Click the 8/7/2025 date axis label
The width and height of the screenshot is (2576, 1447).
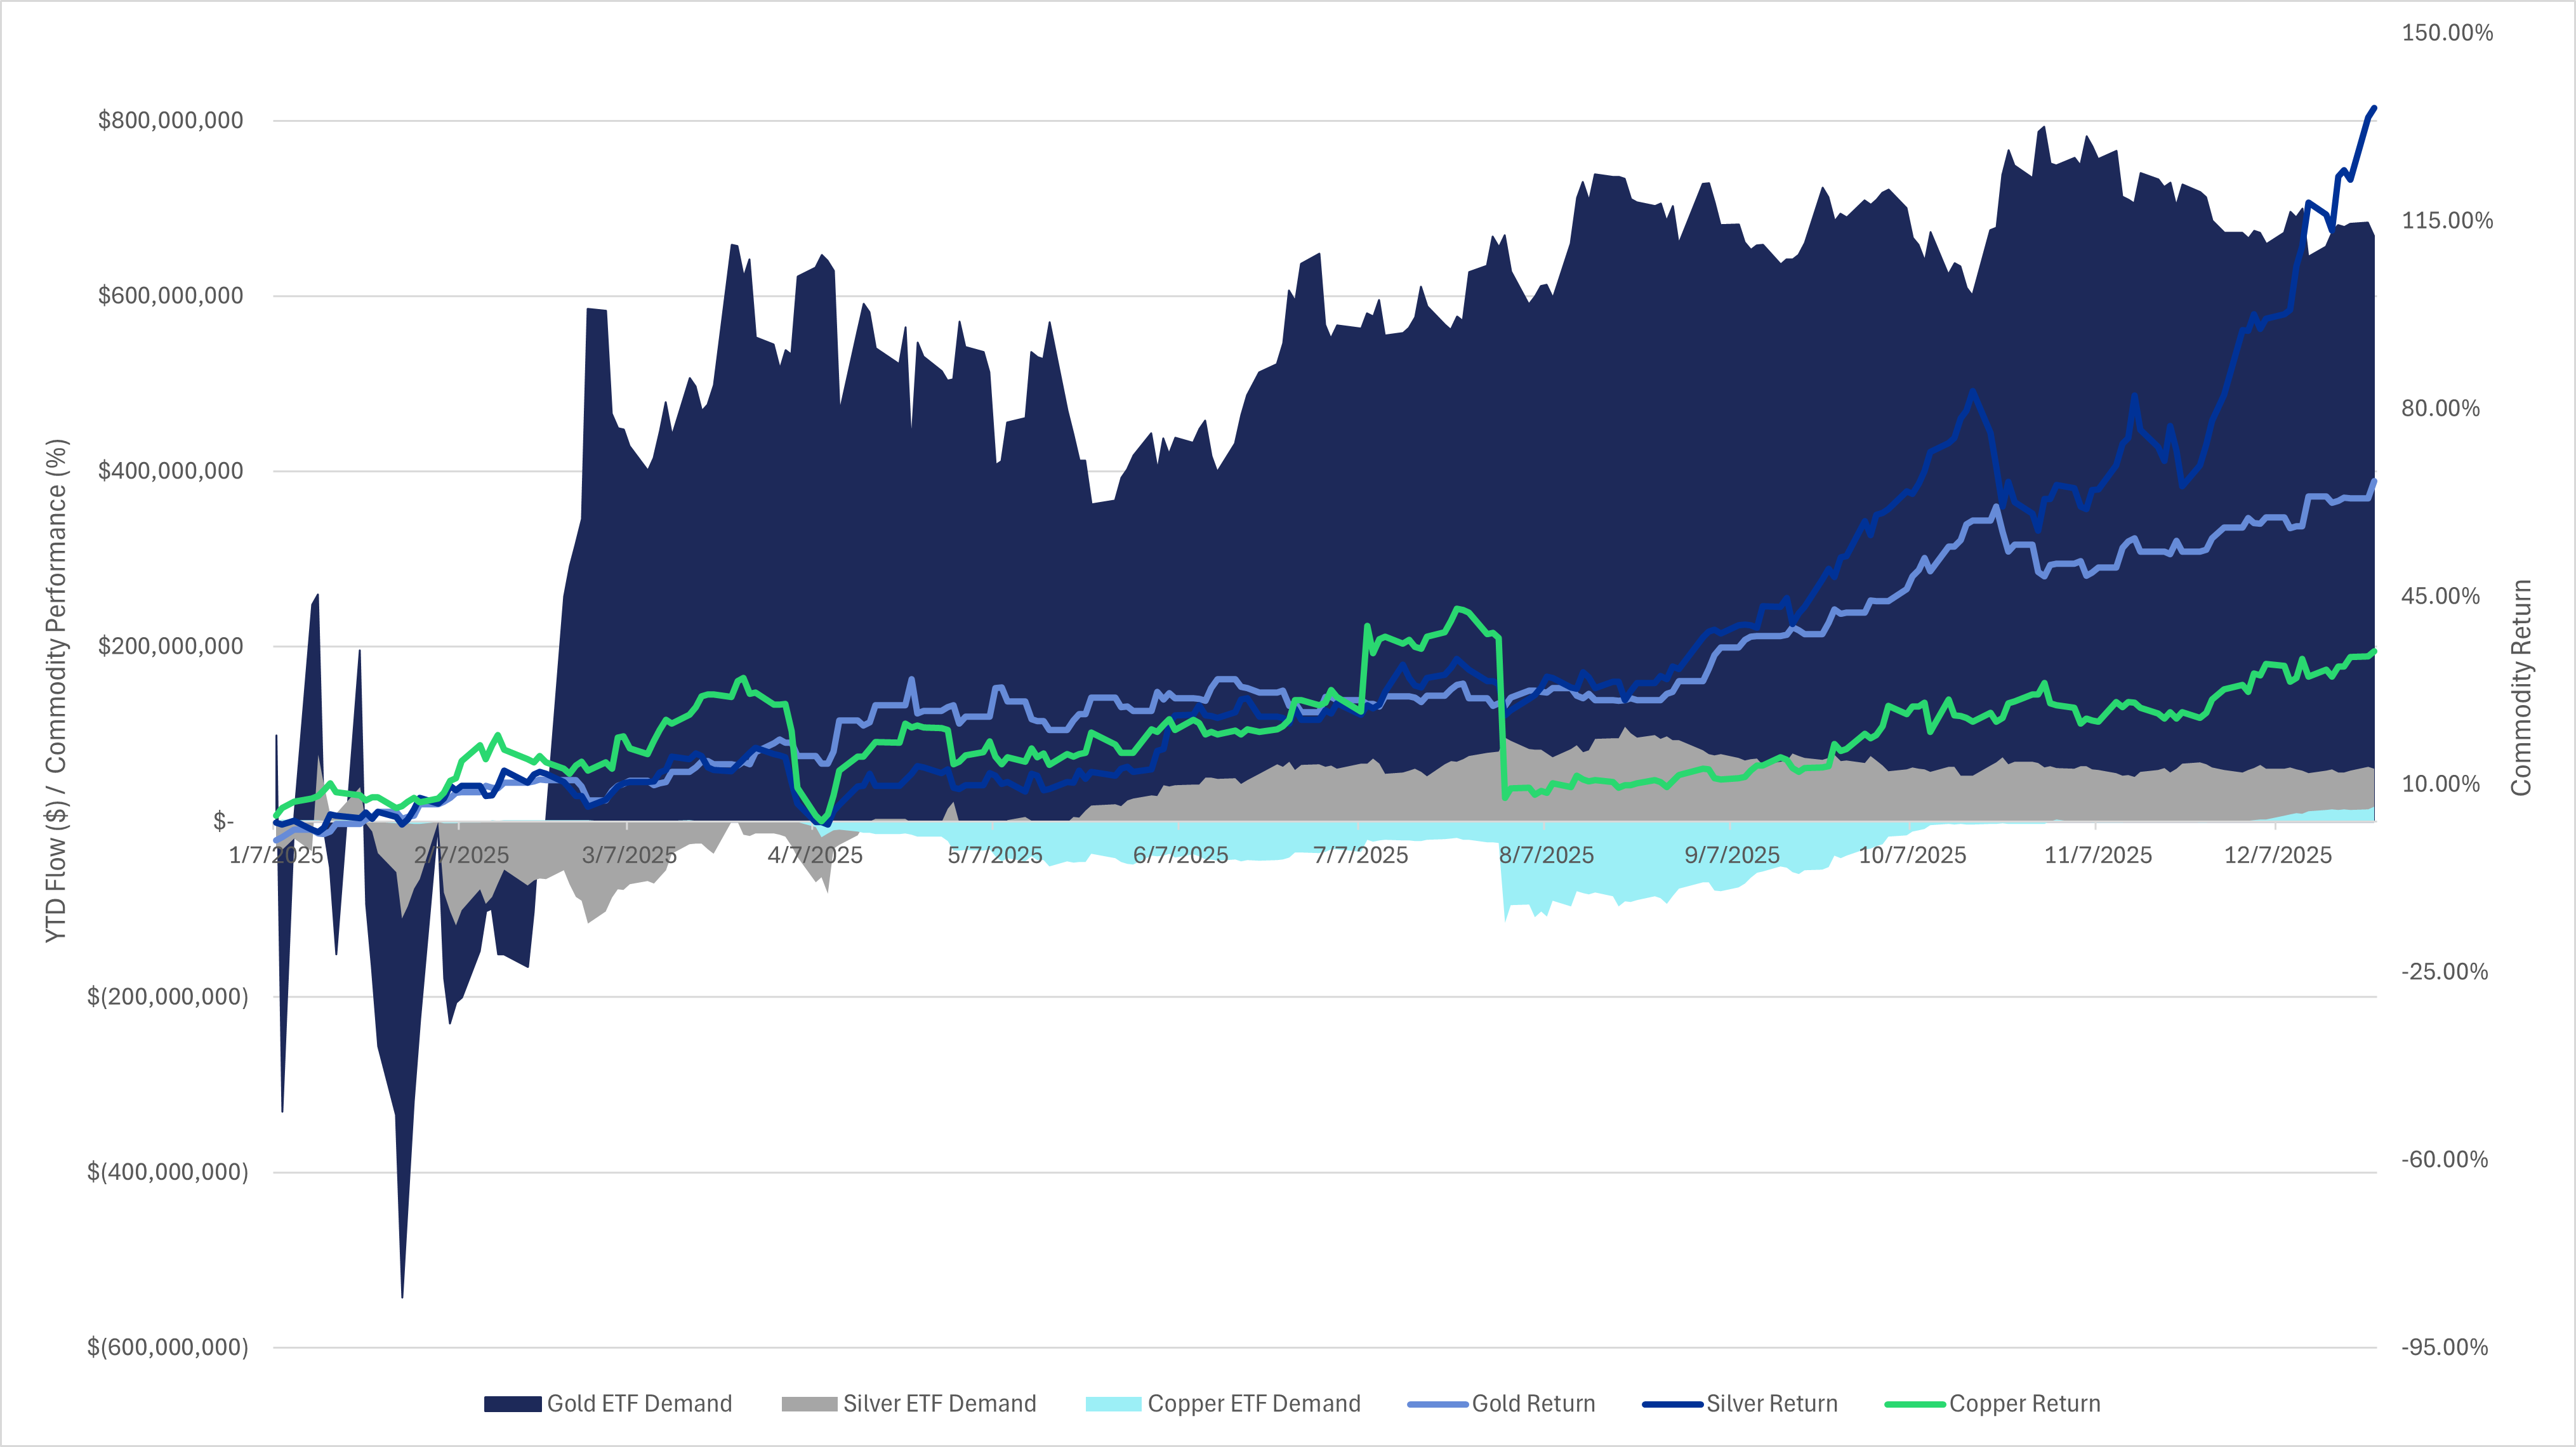tap(1546, 855)
